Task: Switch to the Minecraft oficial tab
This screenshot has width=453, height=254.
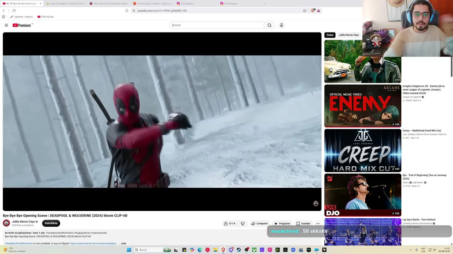Action: tap(109, 4)
